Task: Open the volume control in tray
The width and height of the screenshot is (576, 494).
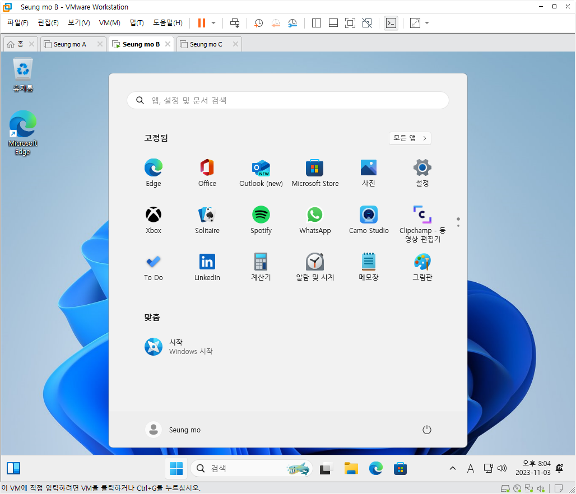Action: point(502,468)
